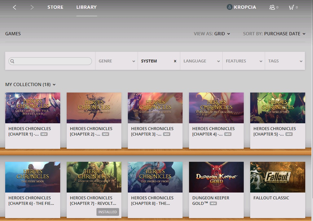Click Heroes Chronicles [Chapter 5] title
Image resolution: width=313 pixels, height=221 pixels.
pos(275,131)
